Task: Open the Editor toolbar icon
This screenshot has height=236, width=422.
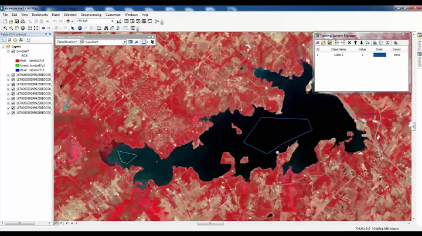Action: click(118, 21)
